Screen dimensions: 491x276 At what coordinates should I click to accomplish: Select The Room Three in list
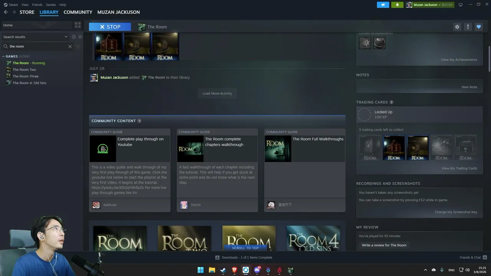25,76
